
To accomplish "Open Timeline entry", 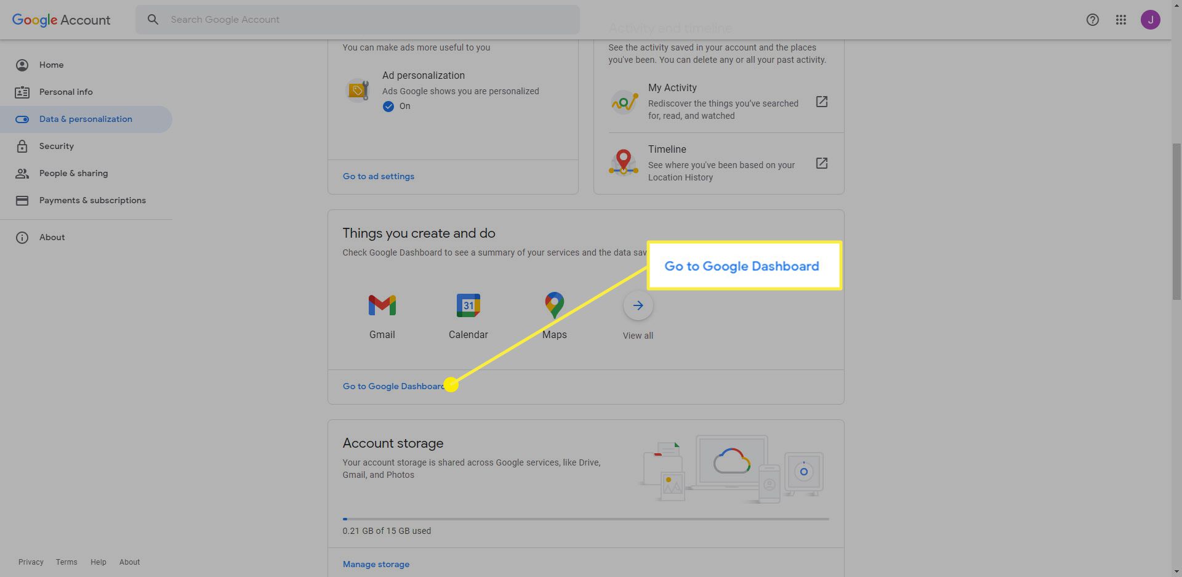I will click(x=718, y=163).
